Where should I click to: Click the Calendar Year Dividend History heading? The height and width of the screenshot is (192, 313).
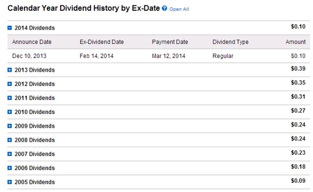pos(84,8)
